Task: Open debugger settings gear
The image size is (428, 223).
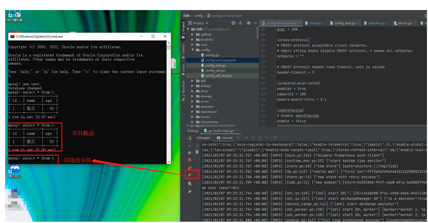Action: pos(190,184)
